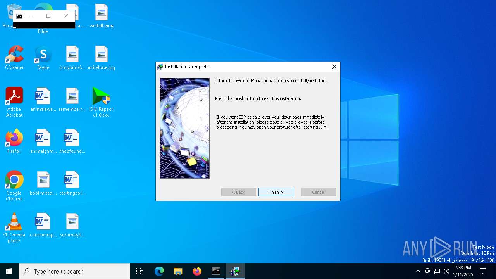Screen dimensions: 496x279
Task: Open Task View from the taskbar
Action: [x=139, y=271]
